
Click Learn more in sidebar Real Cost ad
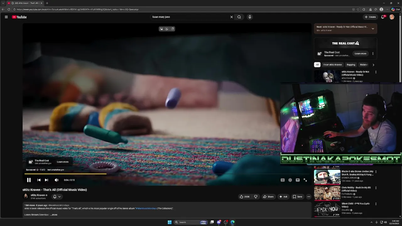point(360,54)
